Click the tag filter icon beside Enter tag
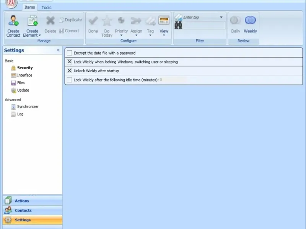The image size is (306, 229). coord(178,17)
